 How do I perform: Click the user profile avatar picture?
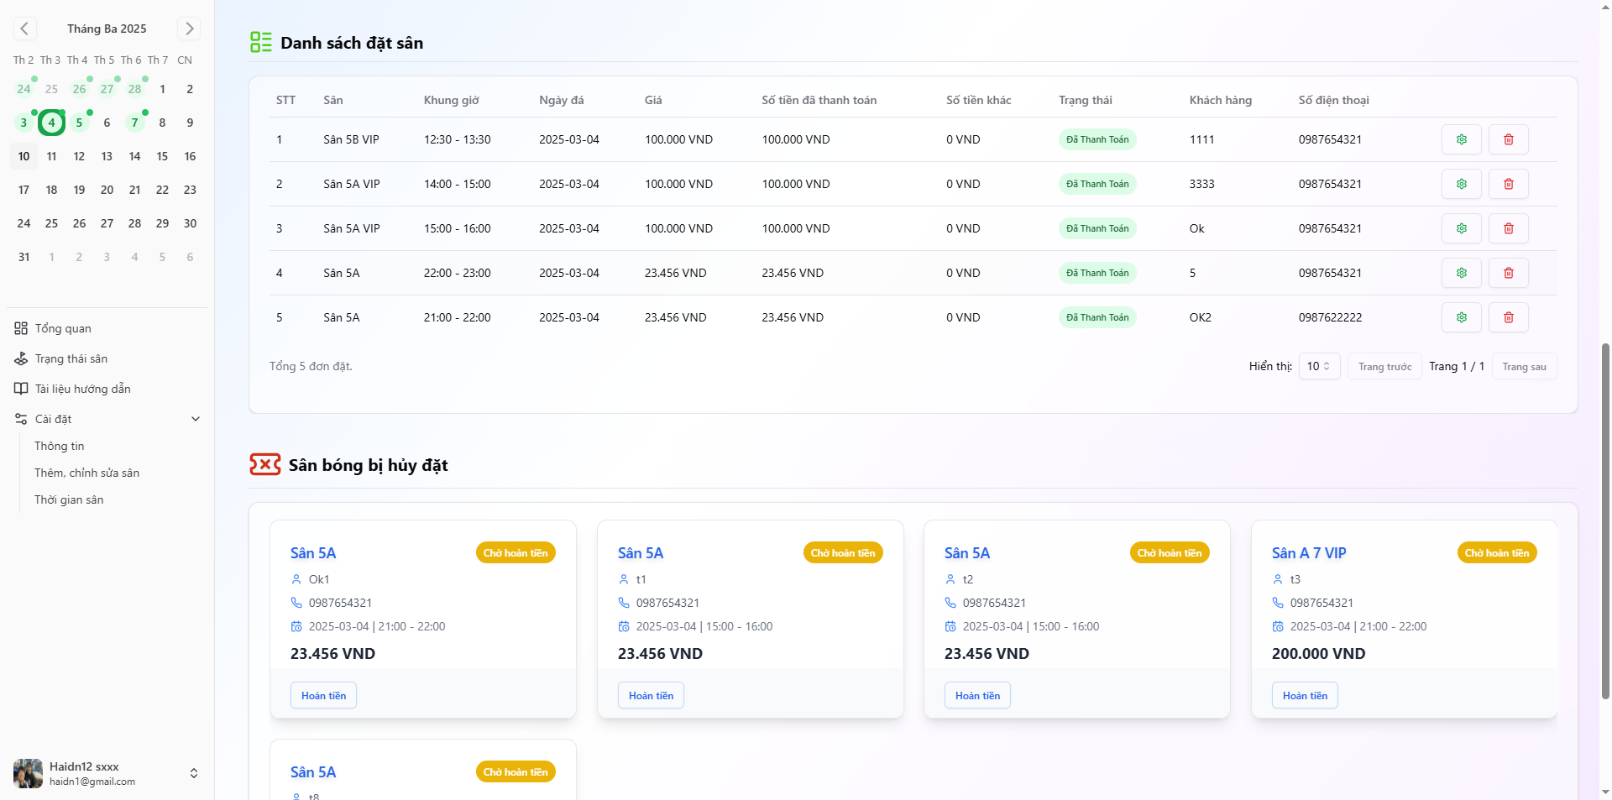28,773
